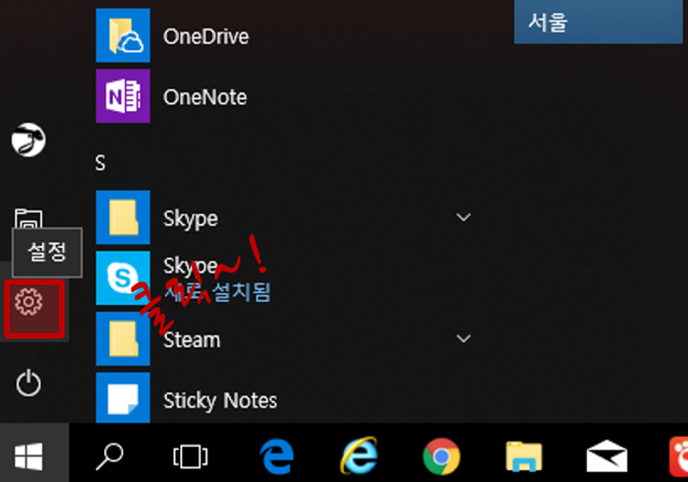This screenshot has height=482, width=688.
Task: Open the power options button
Action: [29, 384]
